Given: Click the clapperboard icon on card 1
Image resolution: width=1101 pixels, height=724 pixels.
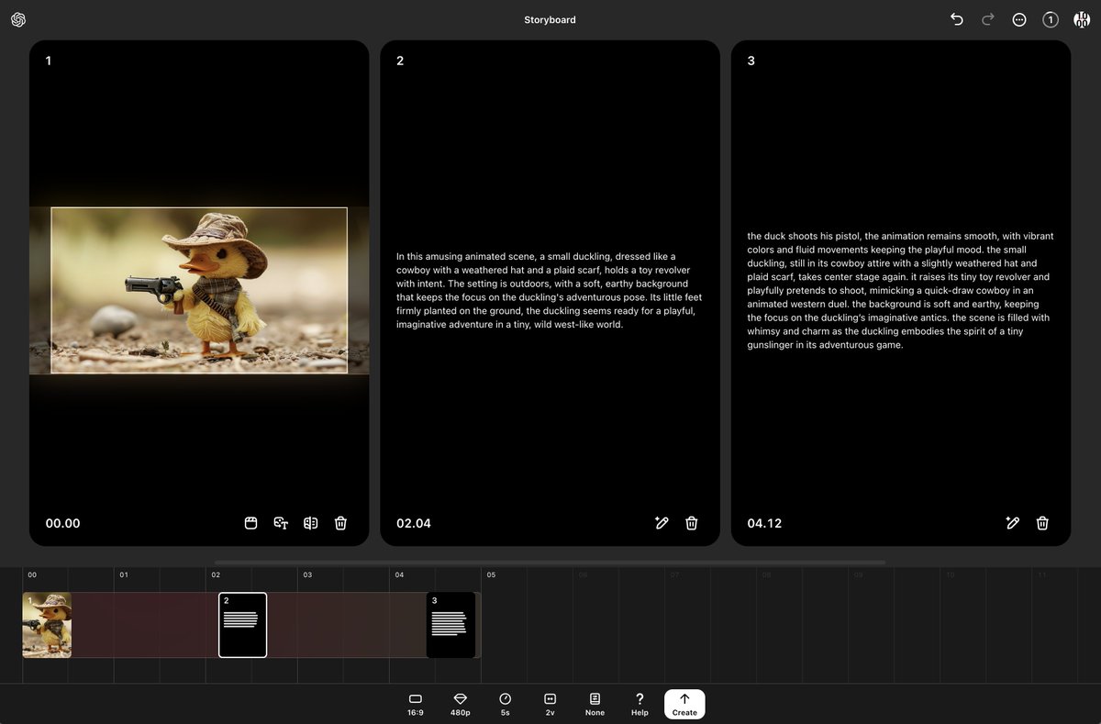Looking at the screenshot, I should point(250,523).
